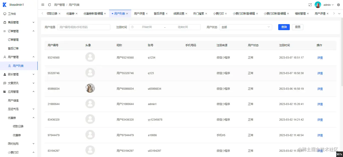Screen dimensions: 343x157
Task: Click the 开始时间 date field
Action: coord(147,27)
